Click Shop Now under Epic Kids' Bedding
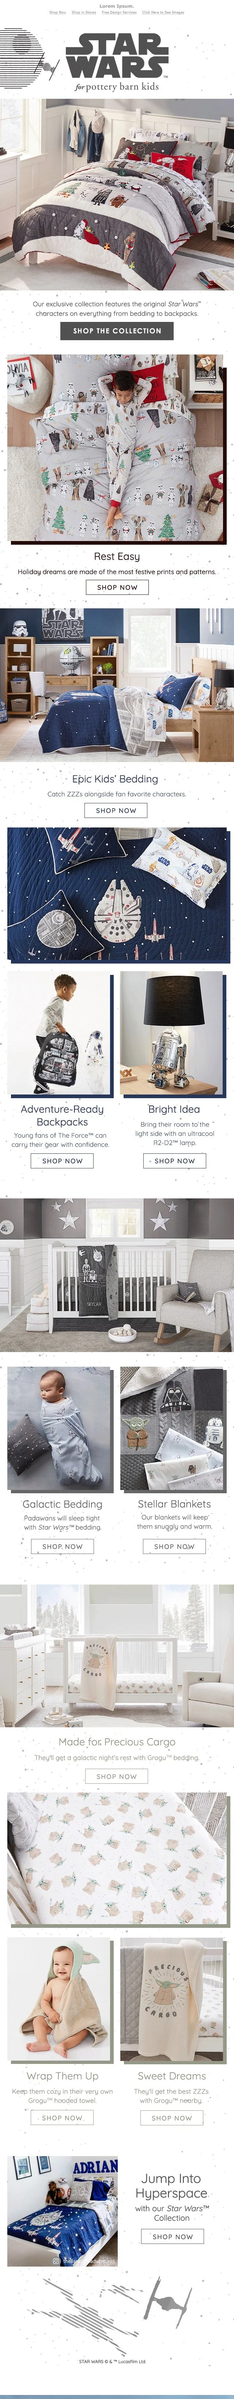The height and width of the screenshot is (2399, 234). point(117,810)
